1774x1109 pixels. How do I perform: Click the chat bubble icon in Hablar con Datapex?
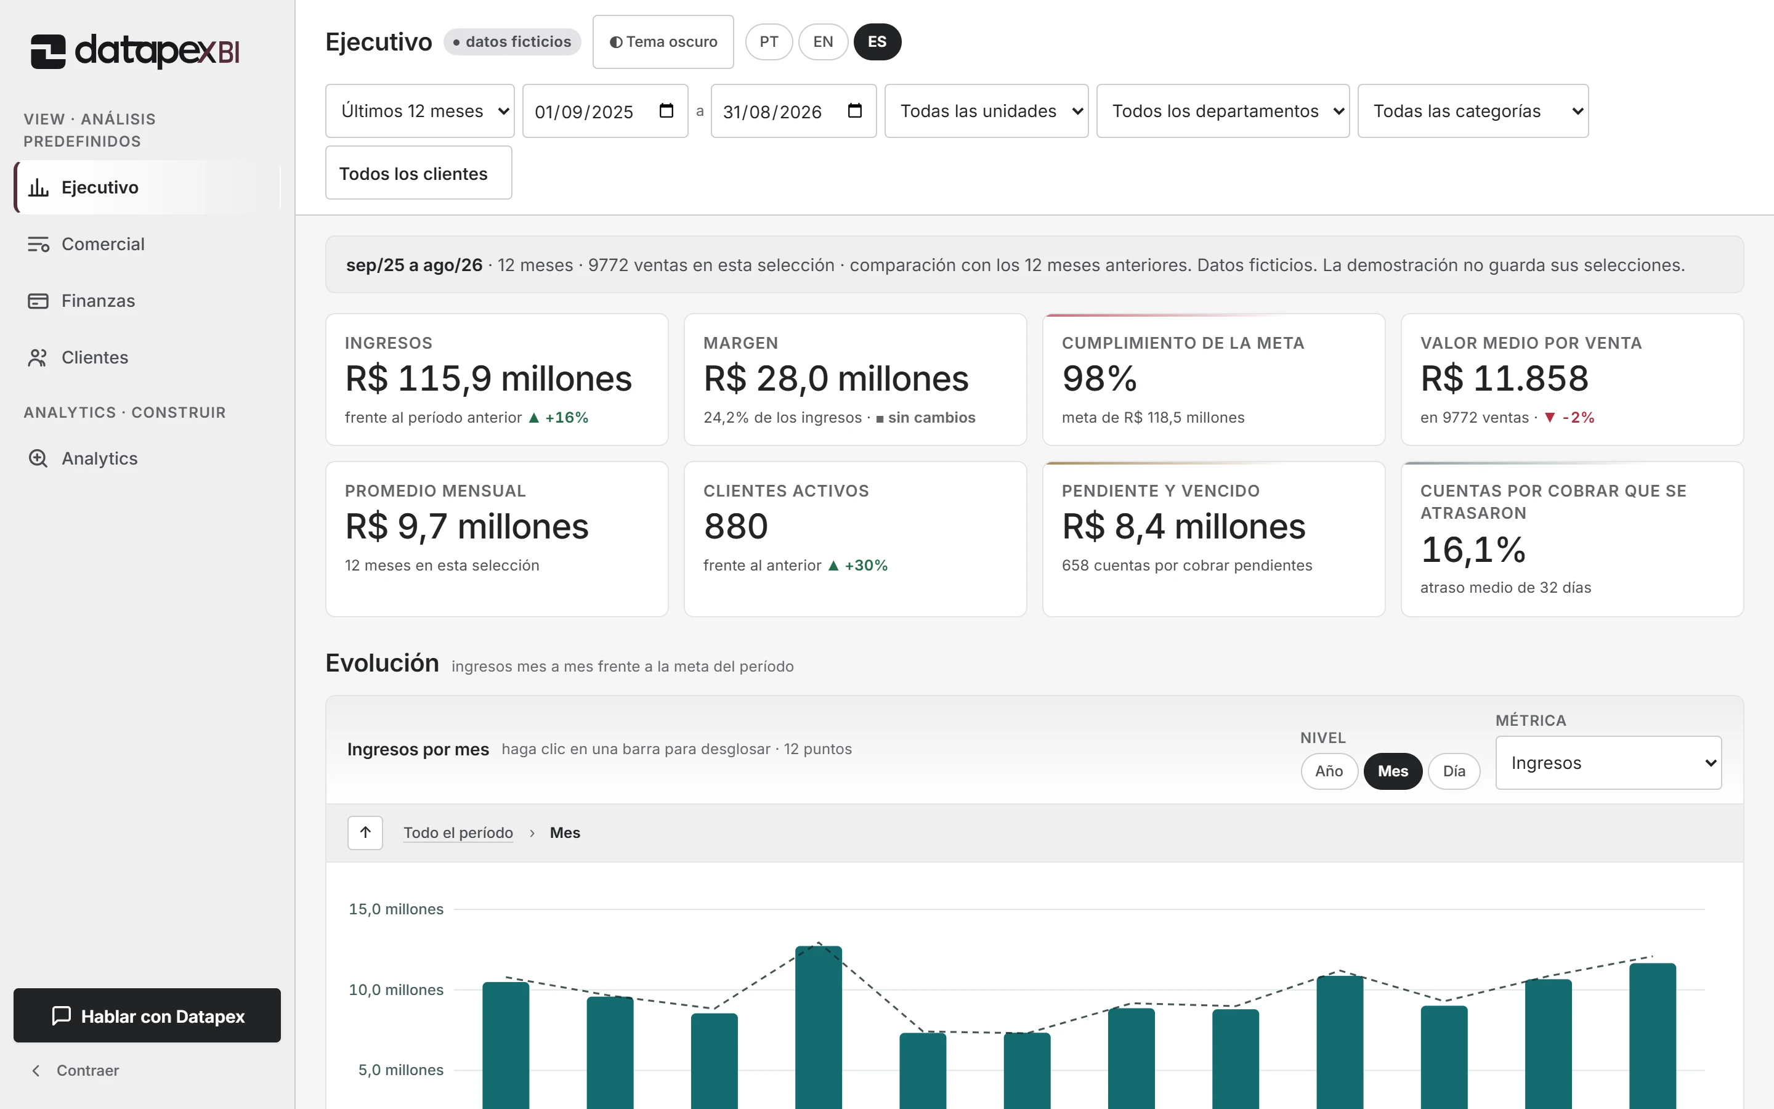point(62,1016)
